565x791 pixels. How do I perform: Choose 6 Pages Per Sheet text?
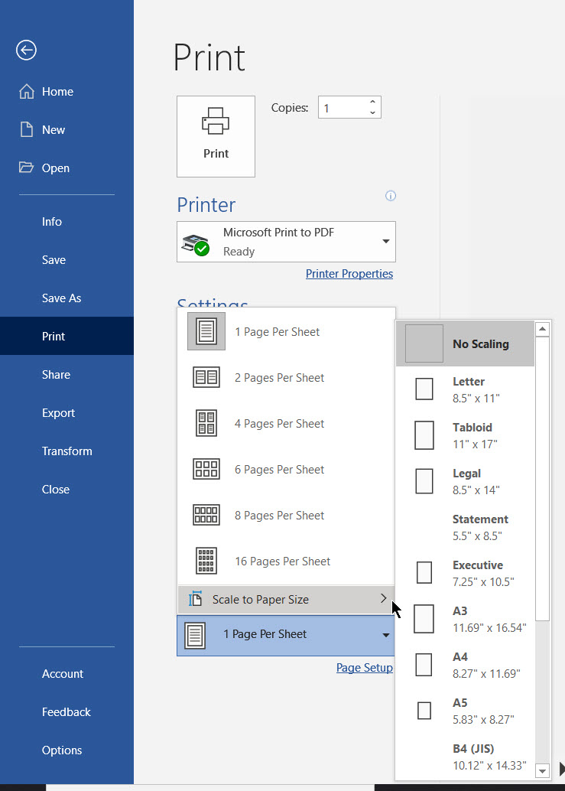(x=279, y=469)
